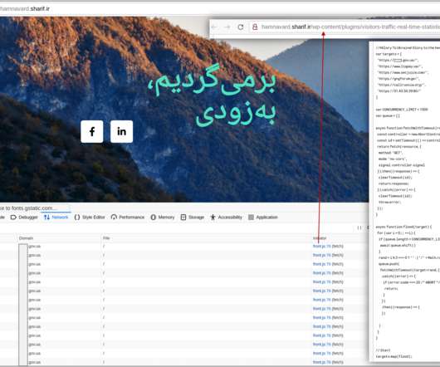The image size is (440, 367).
Task: Sort requests by the Initiator column header
Action: 320,238
